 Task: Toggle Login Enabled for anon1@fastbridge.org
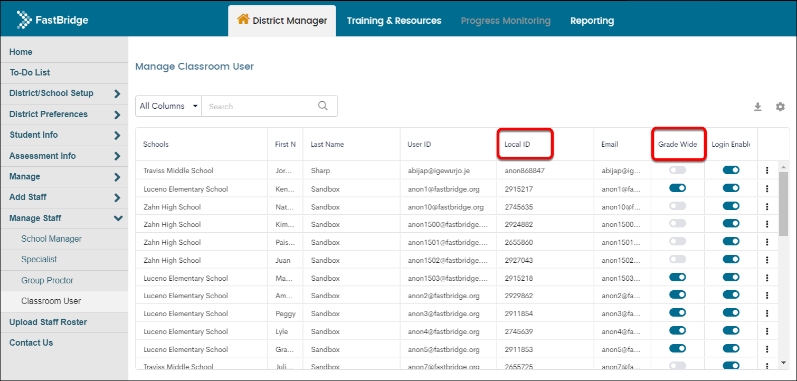pyautogui.click(x=731, y=188)
